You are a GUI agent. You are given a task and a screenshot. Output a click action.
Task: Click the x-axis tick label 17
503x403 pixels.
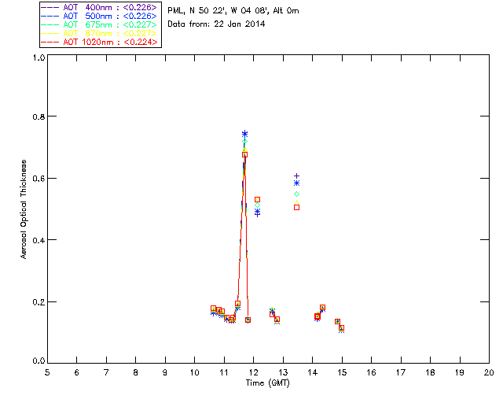[401, 373]
